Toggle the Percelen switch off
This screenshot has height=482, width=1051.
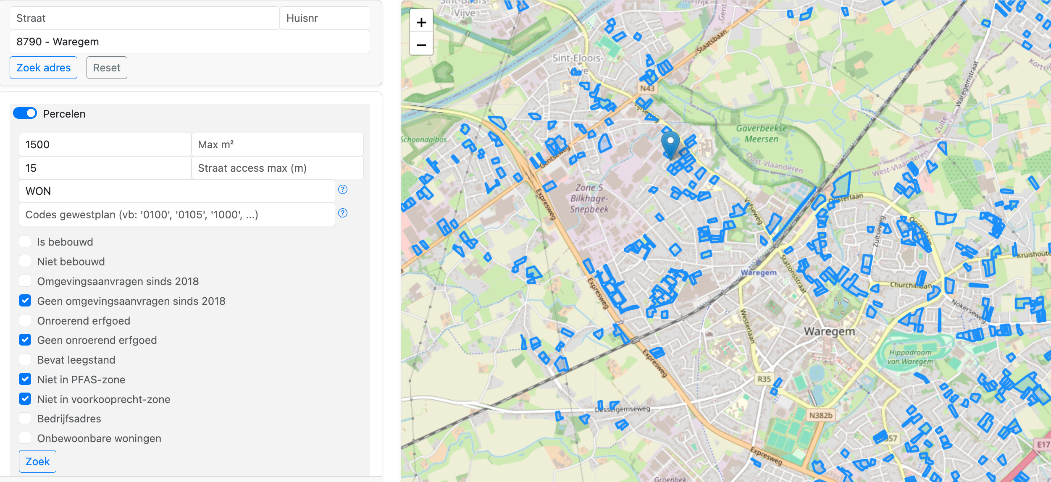click(x=25, y=113)
